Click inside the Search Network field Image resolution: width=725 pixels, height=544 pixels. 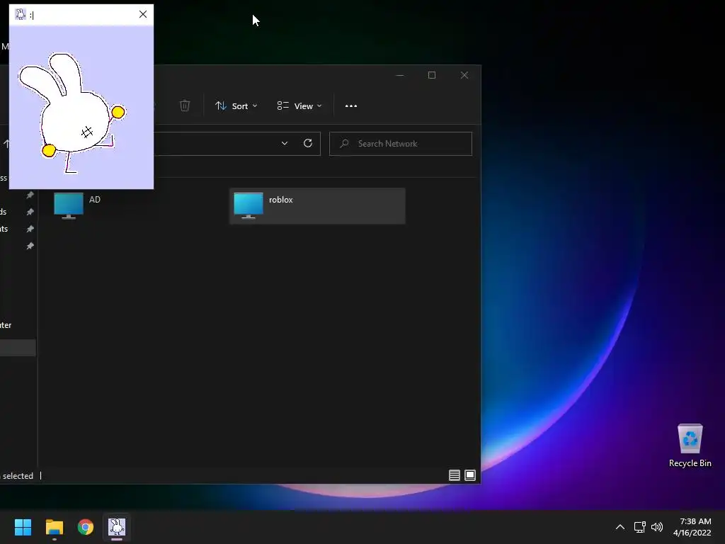tap(401, 144)
